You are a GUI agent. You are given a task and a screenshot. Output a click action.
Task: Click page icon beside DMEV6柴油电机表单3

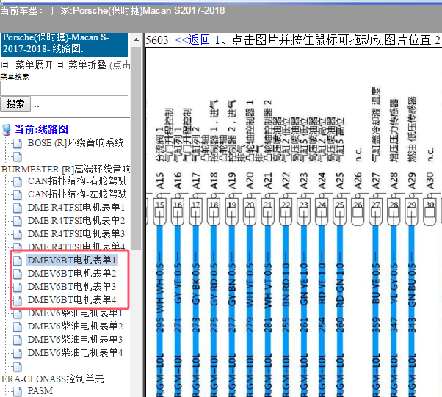[x=18, y=340]
